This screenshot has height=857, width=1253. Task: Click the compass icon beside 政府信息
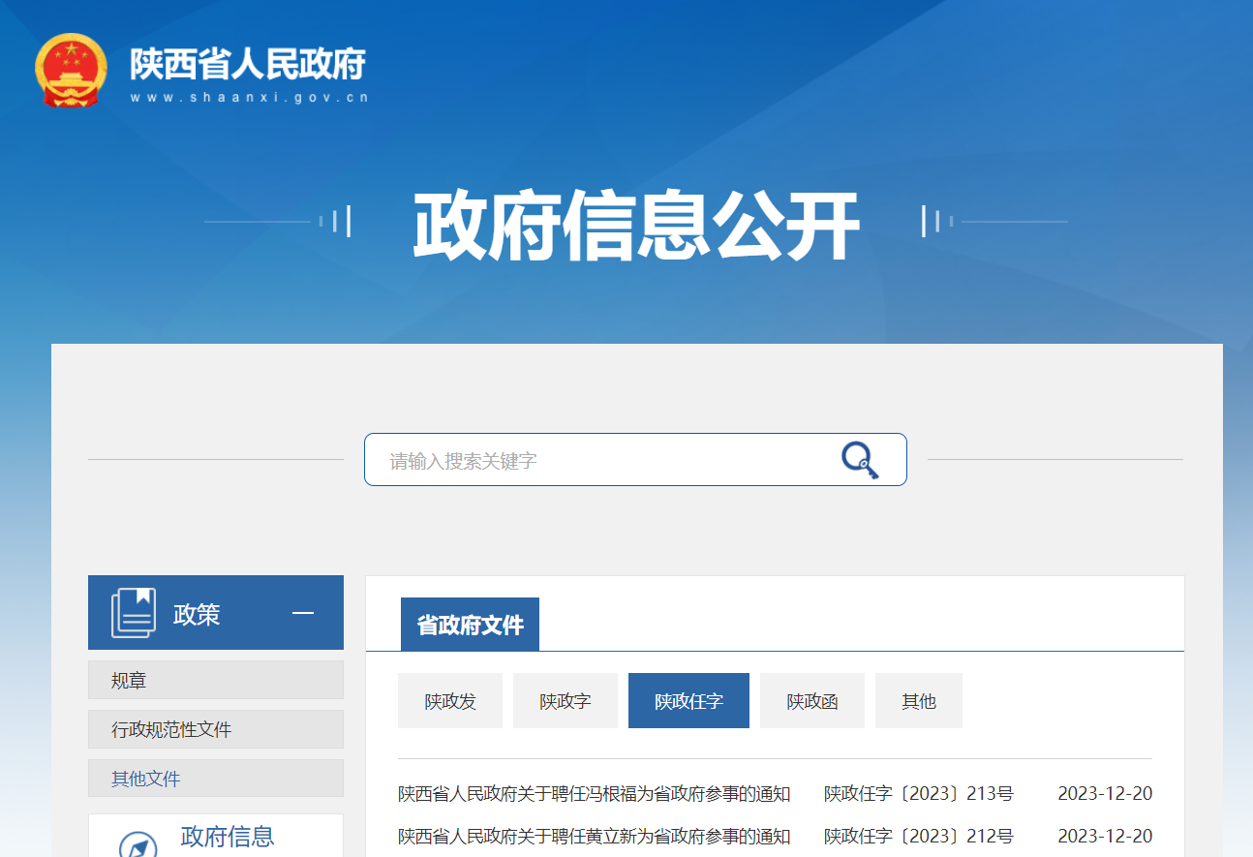point(138,846)
